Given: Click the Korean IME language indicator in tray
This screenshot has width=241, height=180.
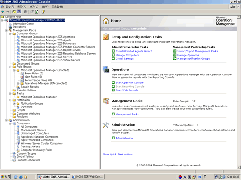Looking at the screenshot, I should (180, 177).
